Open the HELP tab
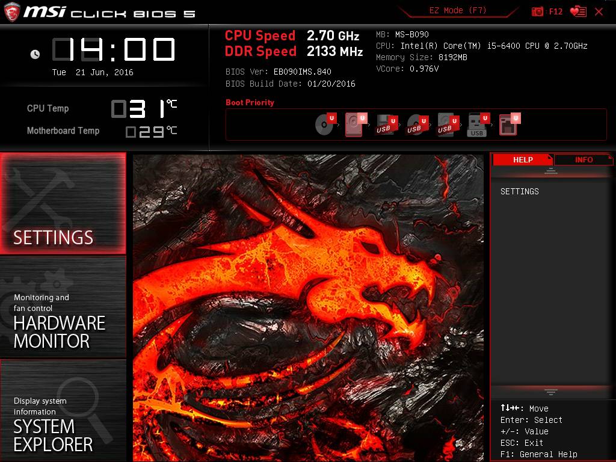The height and width of the screenshot is (462, 616). [x=523, y=159]
